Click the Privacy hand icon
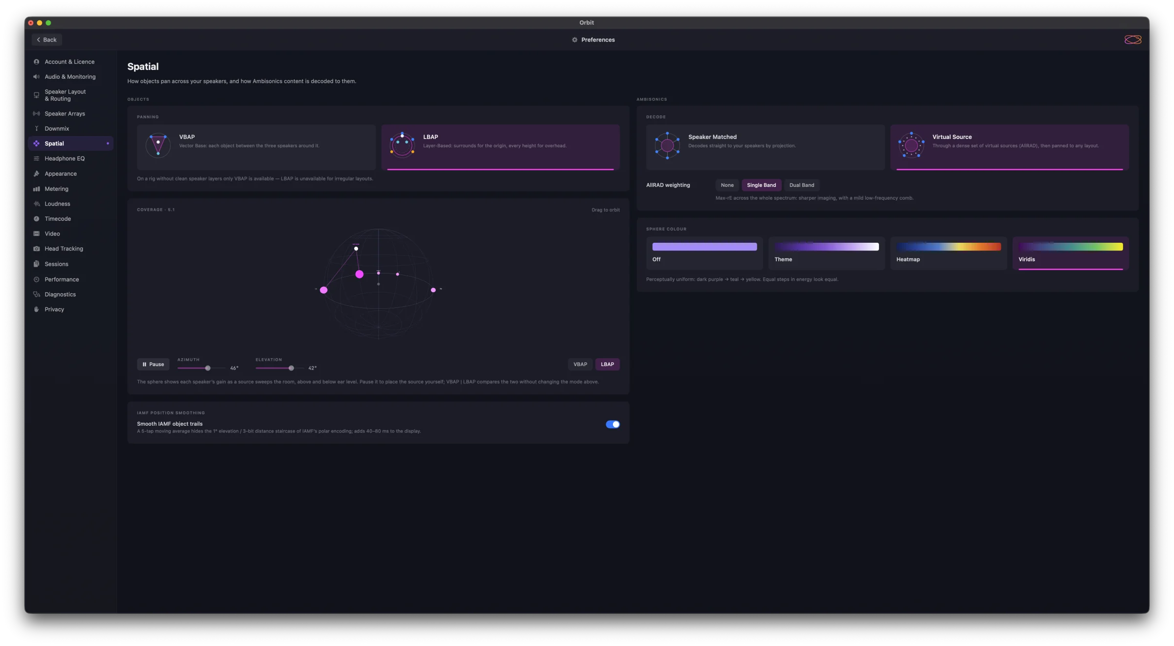Viewport: 1174px width, 646px height. tap(36, 309)
